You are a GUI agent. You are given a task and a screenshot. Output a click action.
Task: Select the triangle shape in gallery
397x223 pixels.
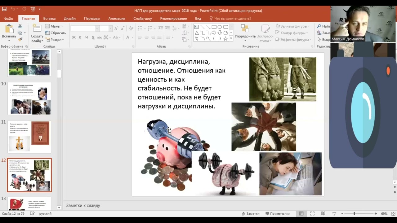(x=196, y=33)
